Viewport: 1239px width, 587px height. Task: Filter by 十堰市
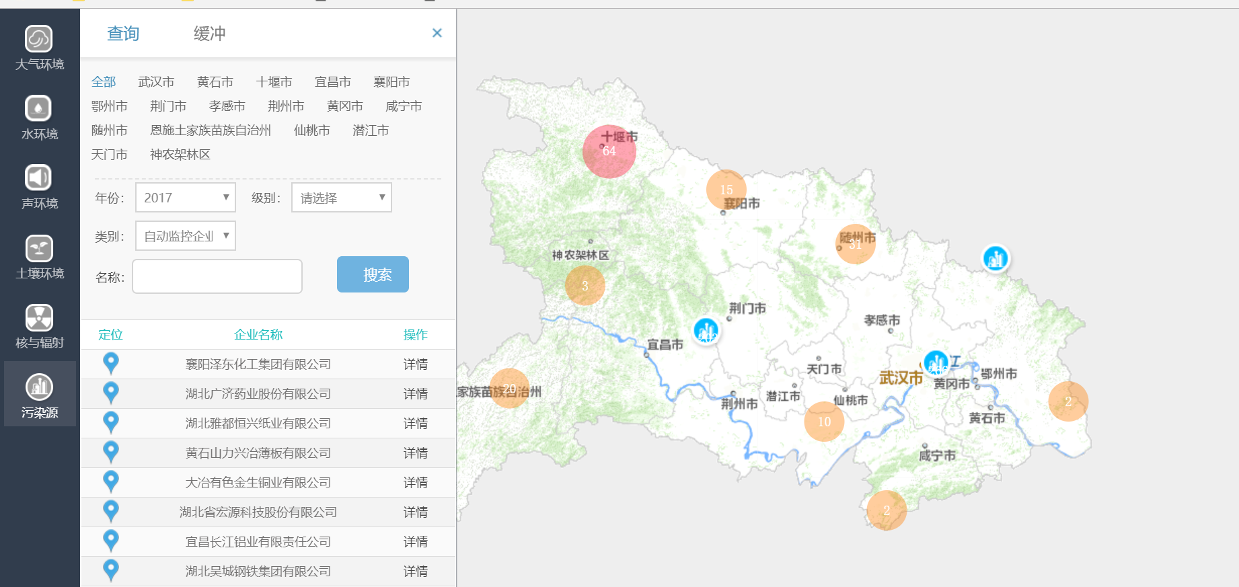[274, 82]
